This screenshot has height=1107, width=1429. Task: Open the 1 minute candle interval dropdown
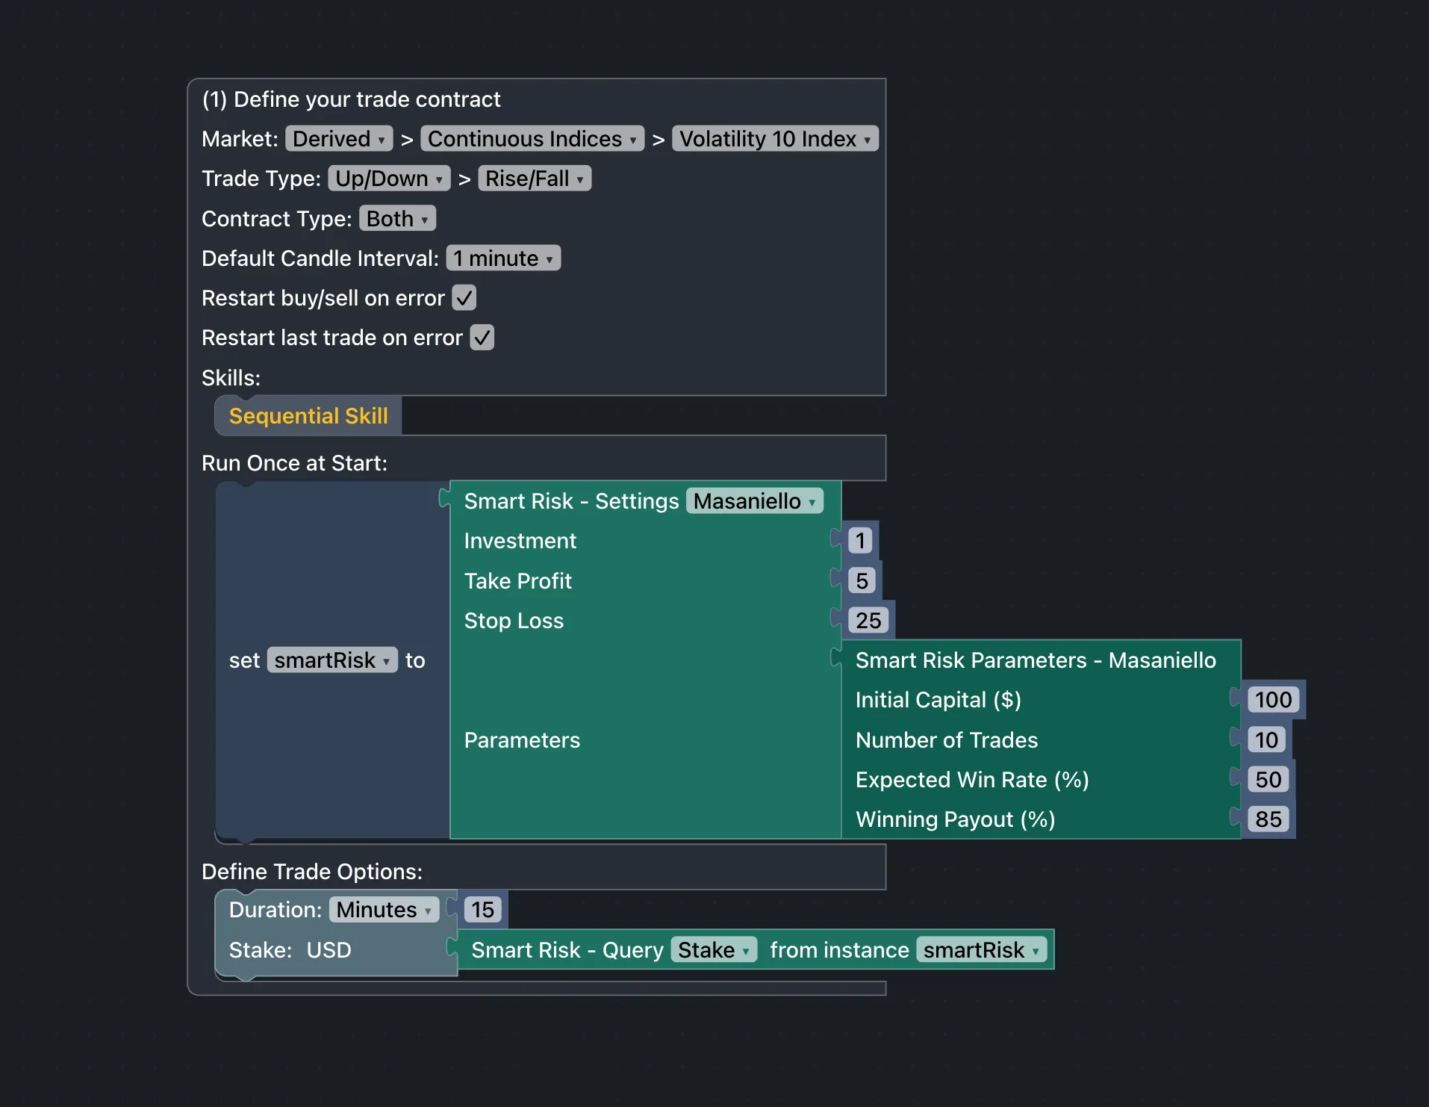point(503,258)
